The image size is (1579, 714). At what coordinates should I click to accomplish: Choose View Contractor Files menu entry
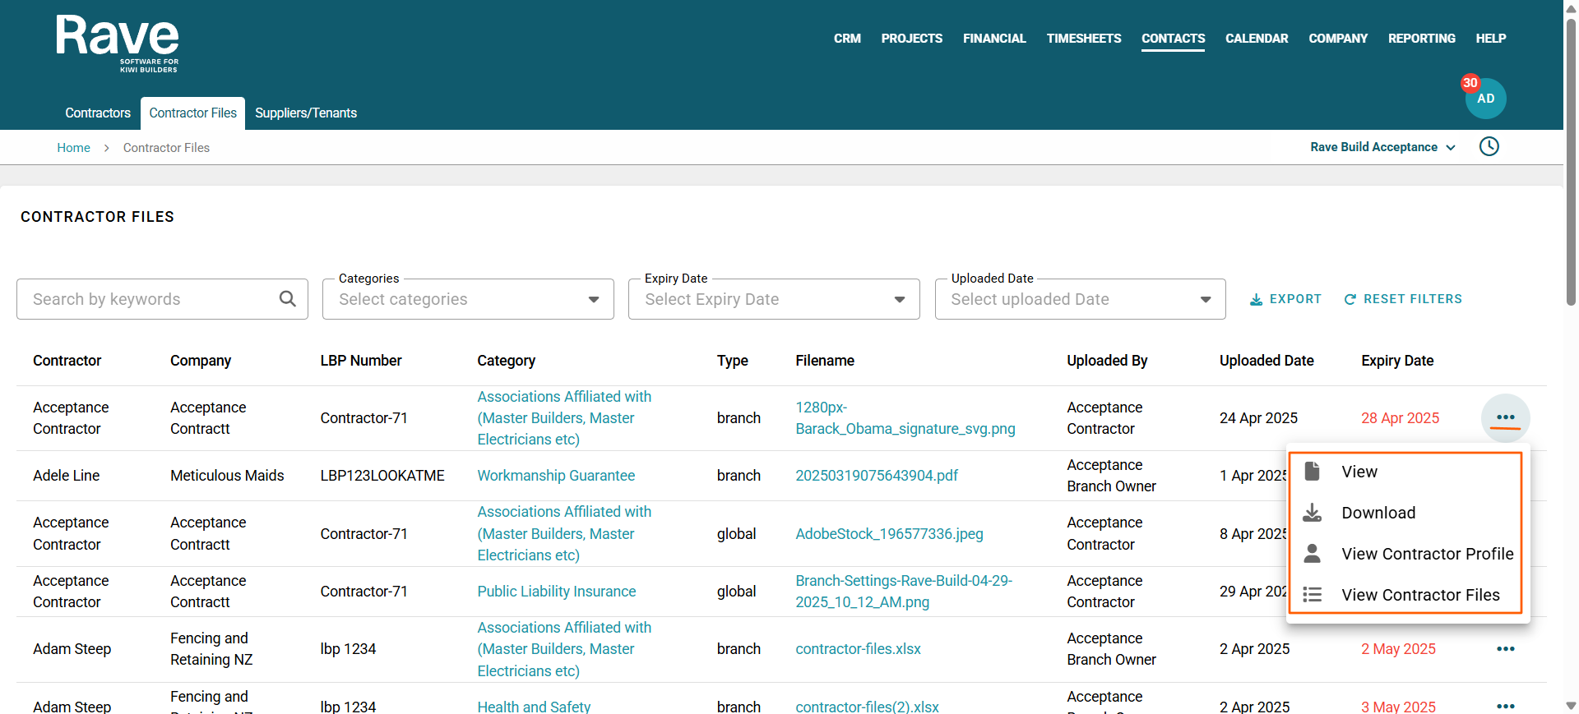1420,595
